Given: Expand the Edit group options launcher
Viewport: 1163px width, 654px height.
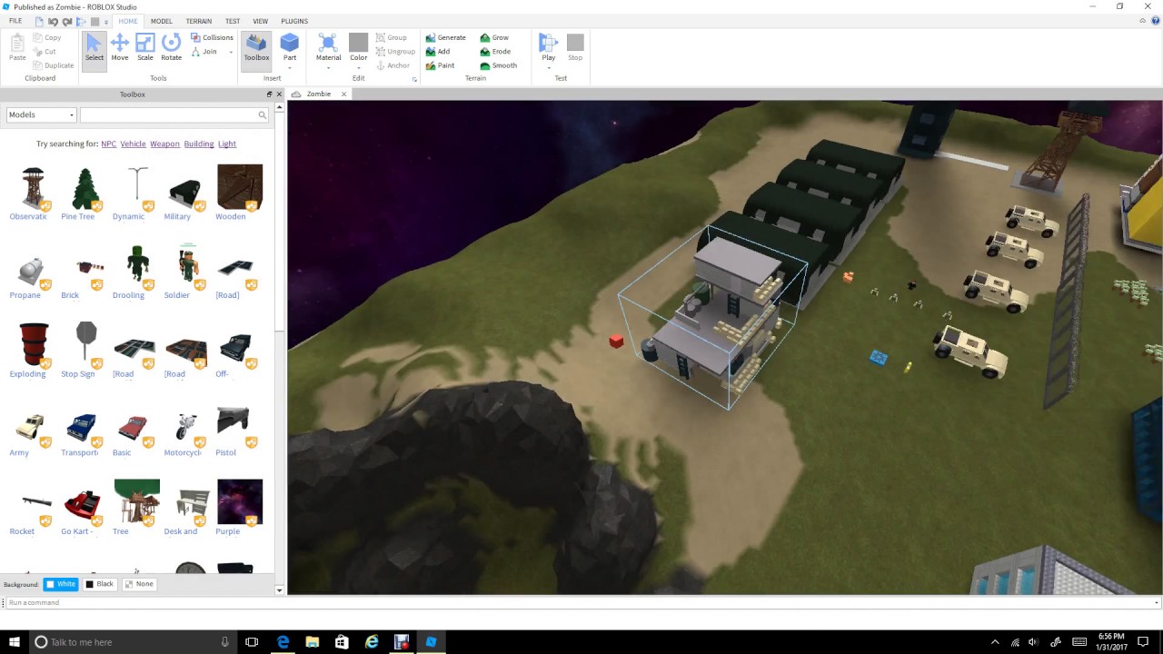Looking at the screenshot, I should (414, 79).
